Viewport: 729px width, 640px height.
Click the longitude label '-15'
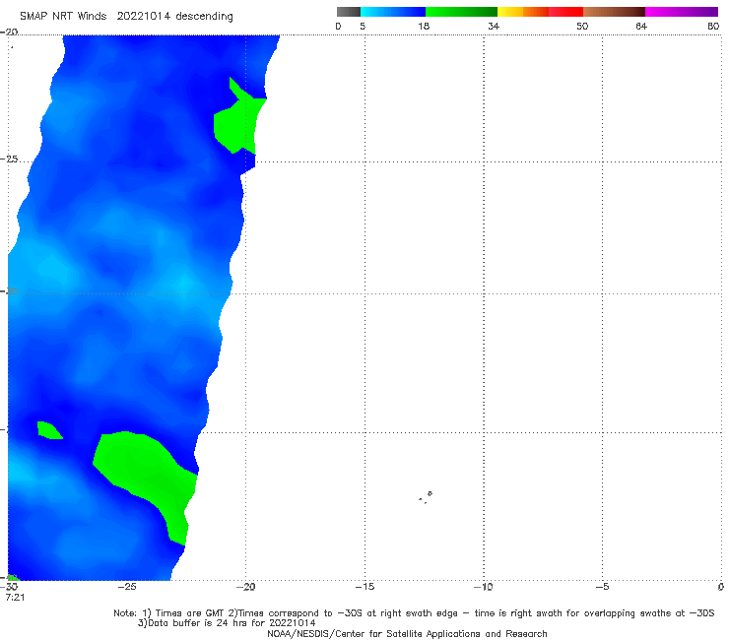point(364,587)
